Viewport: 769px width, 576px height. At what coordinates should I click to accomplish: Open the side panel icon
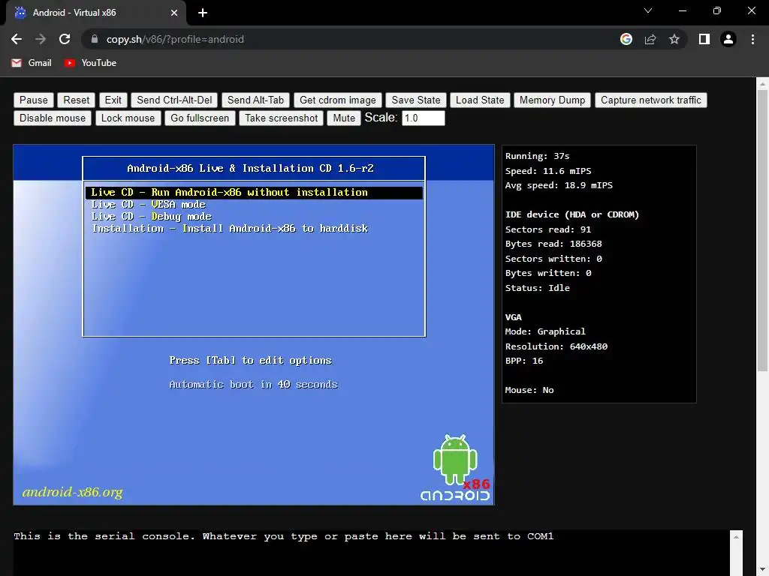(704, 39)
